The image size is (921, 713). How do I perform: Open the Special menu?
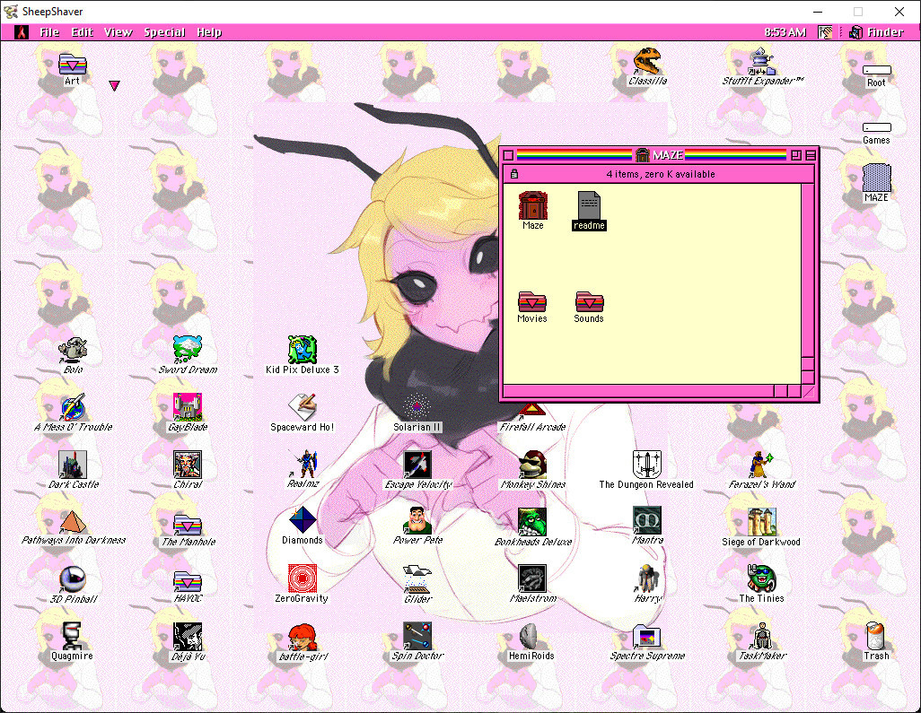pos(164,32)
